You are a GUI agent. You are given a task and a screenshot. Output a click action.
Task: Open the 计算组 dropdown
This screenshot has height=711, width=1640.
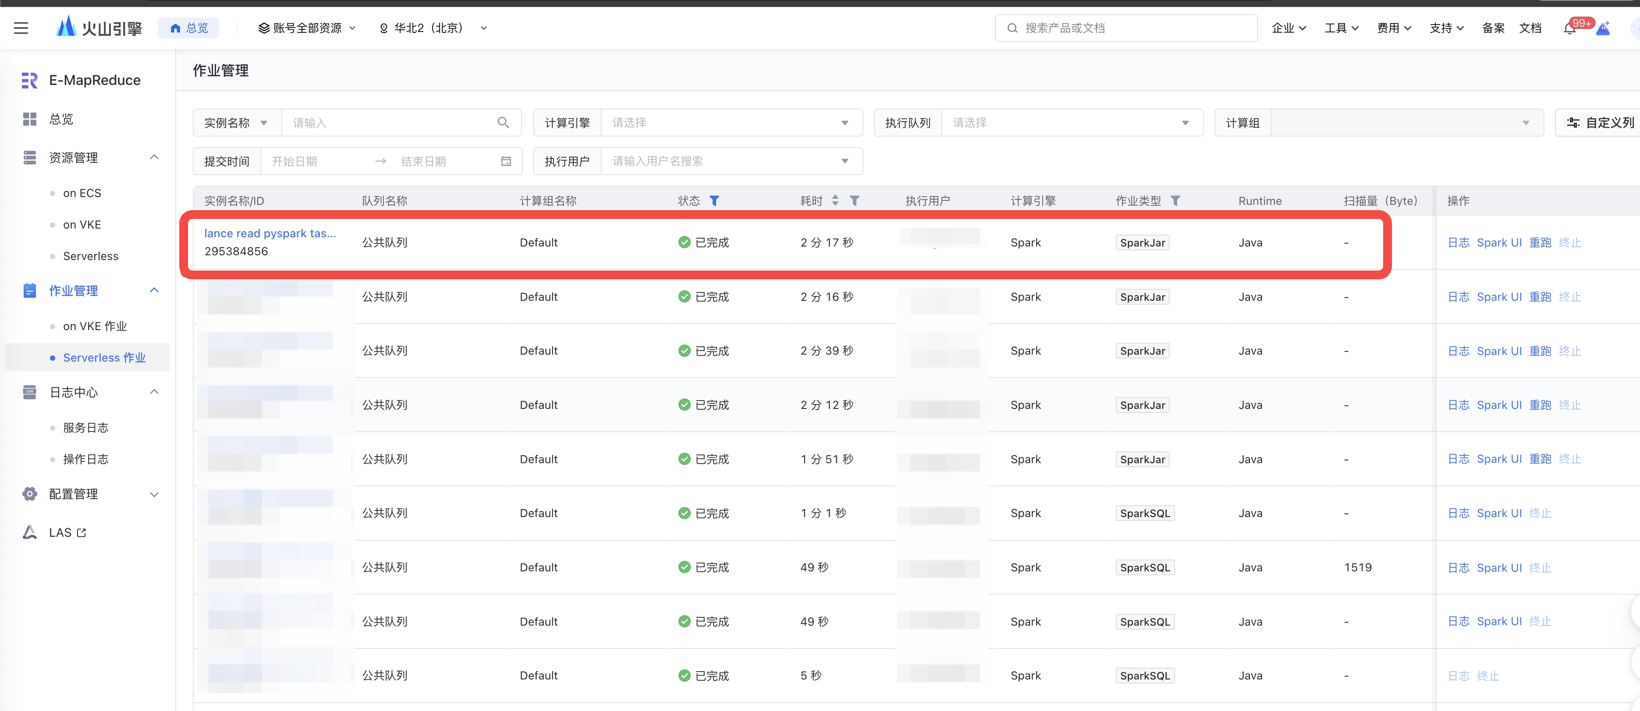[1406, 123]
